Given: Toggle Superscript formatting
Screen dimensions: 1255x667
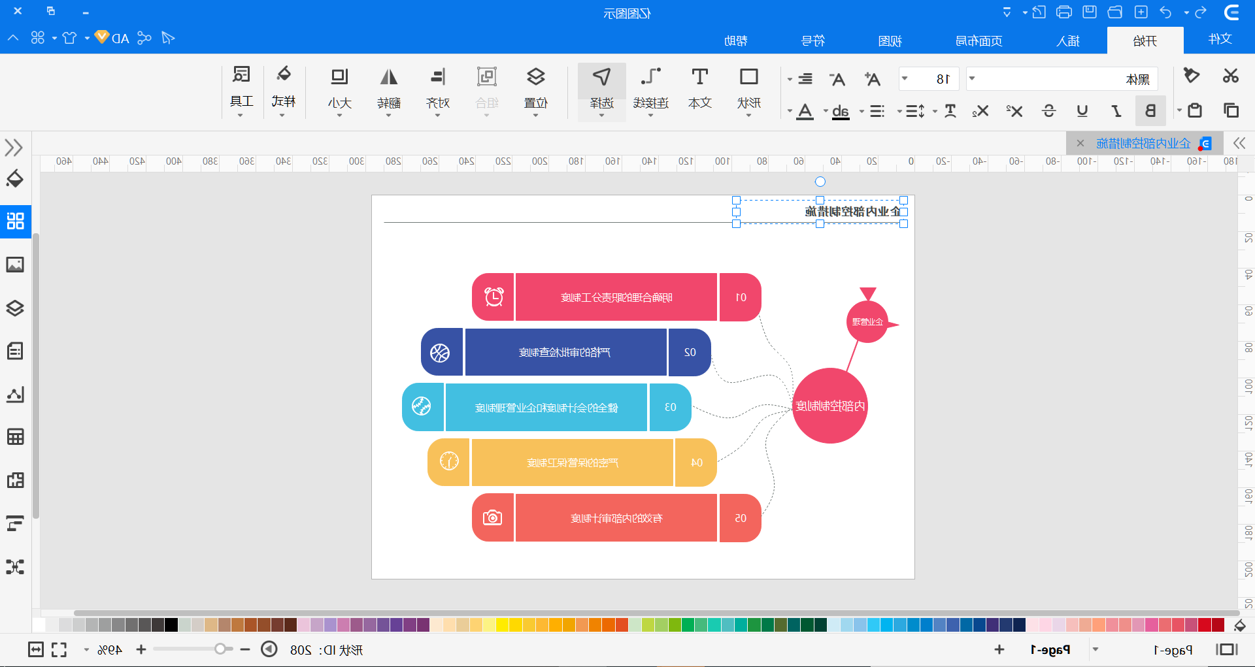Looking at the screenshot, I should (1014, 111).
